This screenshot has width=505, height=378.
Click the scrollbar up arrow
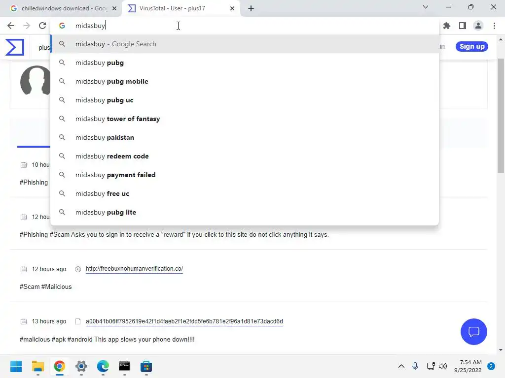pos(501,39)
